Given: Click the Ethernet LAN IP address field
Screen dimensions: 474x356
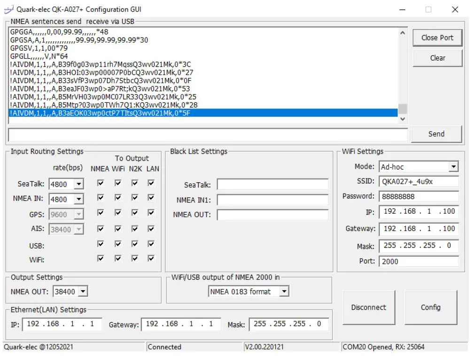Looking at the screenshot, I should 61,324.
